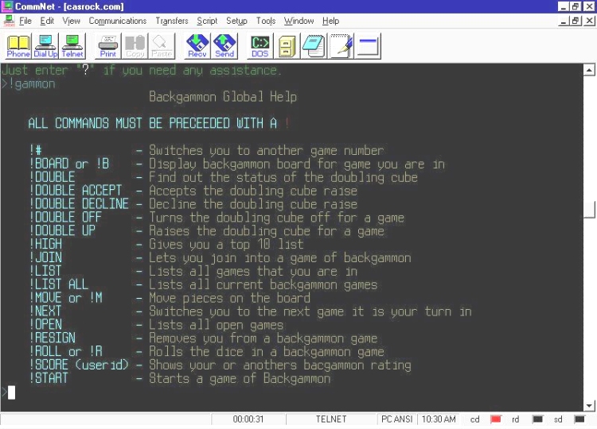
Task: Click the CommNet title bar application icon
Action: (8, 6)
